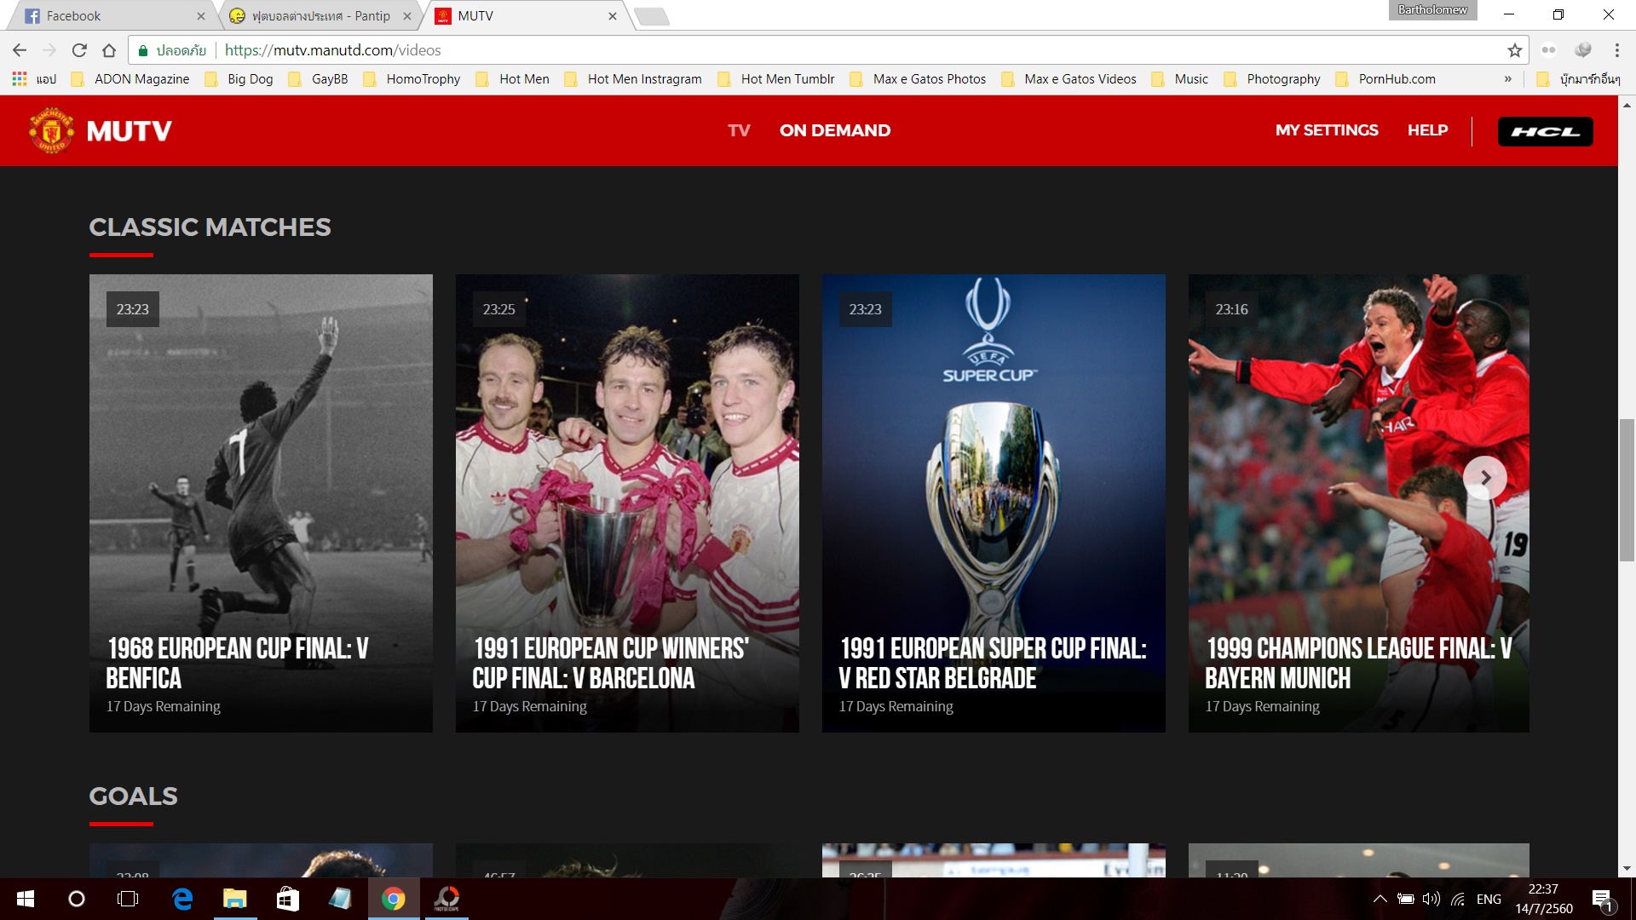This screenshot has width=1636, height=920.
Task: Open the GayBB bookmark folder
Action: (x=319, y=79)
